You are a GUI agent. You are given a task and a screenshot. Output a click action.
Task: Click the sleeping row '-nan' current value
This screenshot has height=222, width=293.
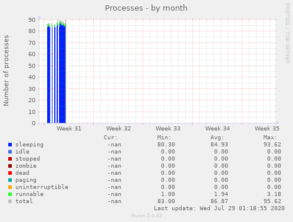coord(114,145)
